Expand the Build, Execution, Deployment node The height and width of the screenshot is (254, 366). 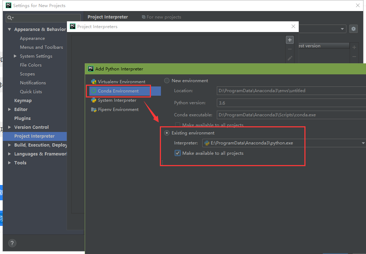(9, 145)
